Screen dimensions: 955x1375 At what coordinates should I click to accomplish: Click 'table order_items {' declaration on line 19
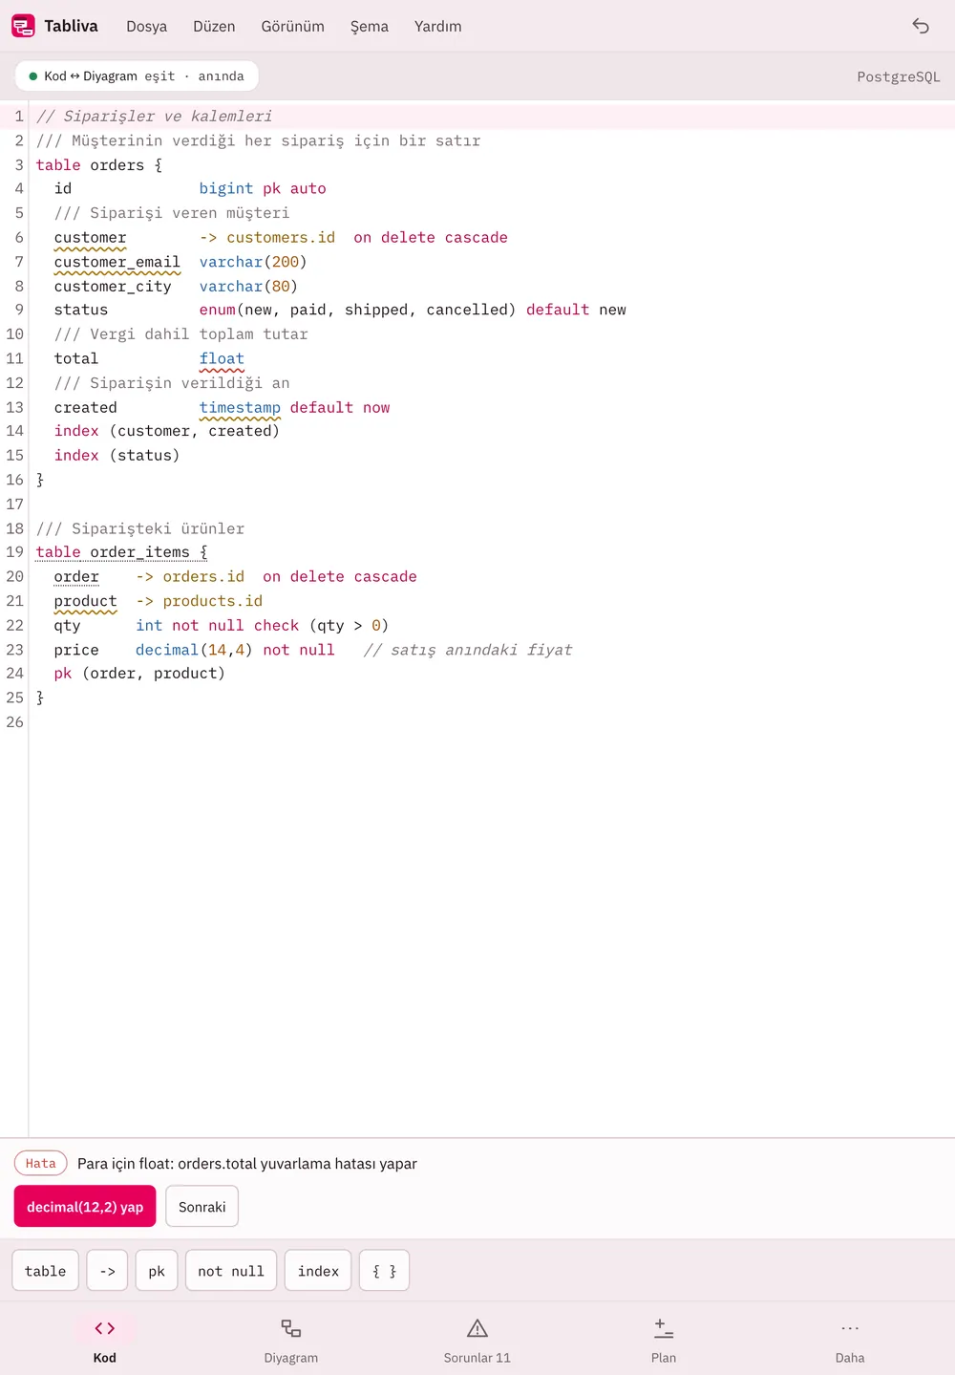click(x=122, y=552)
